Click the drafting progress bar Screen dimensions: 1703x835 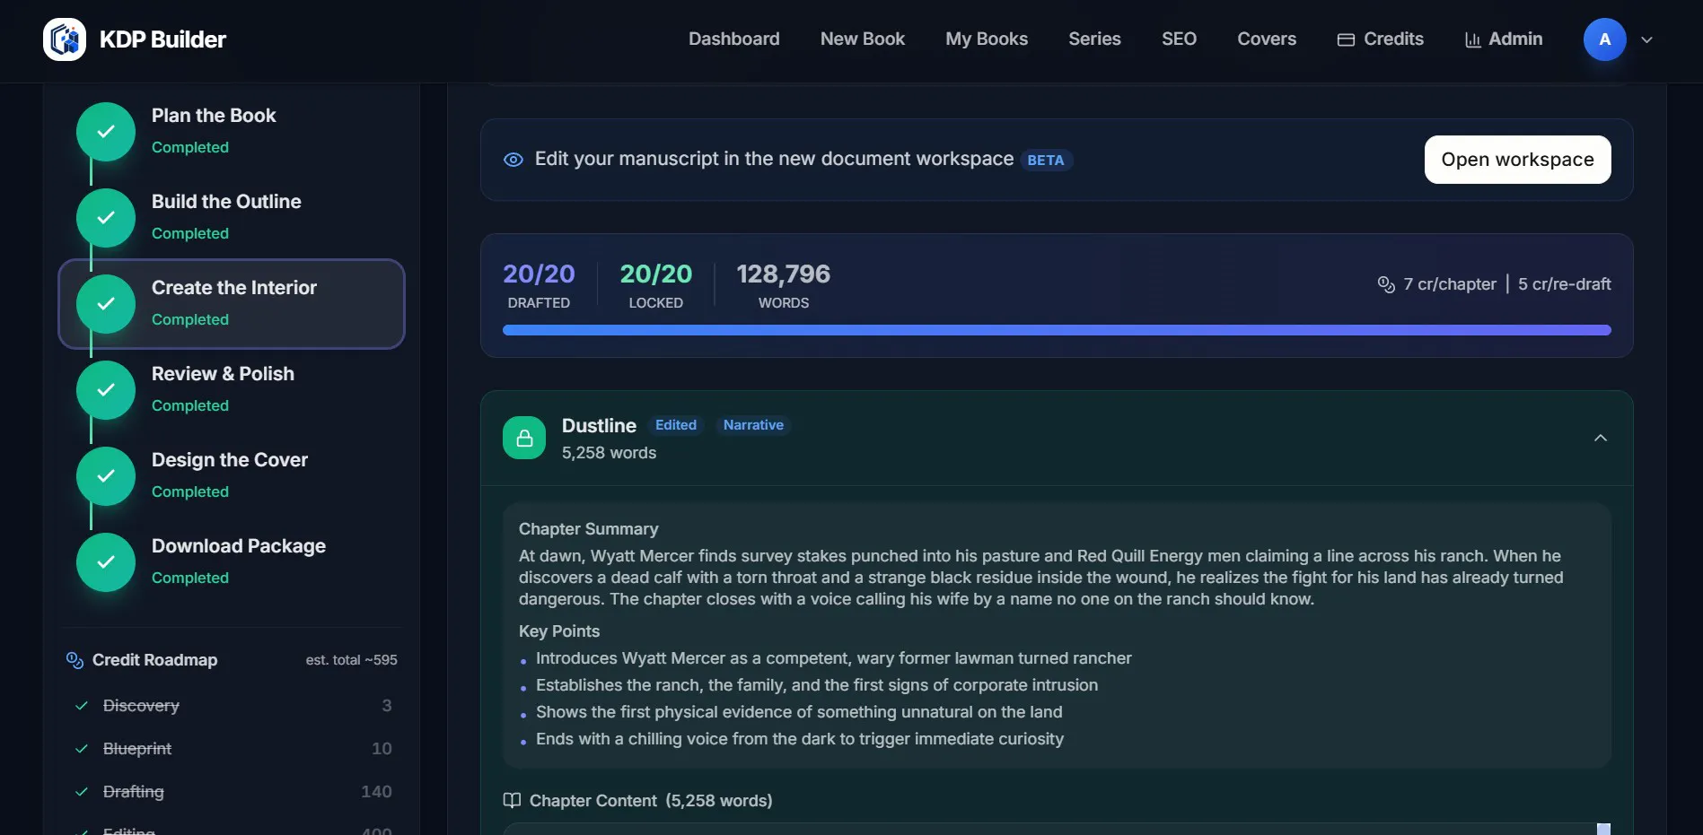(1057, 330)
